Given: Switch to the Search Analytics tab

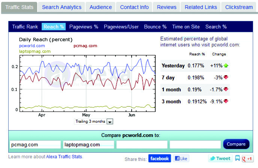Looking at the screenshot, I should point(61,7).
